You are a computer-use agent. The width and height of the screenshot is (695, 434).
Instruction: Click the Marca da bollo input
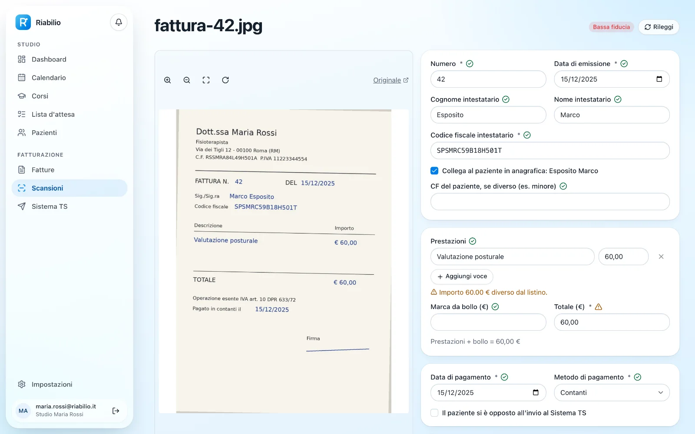(488, 322)
